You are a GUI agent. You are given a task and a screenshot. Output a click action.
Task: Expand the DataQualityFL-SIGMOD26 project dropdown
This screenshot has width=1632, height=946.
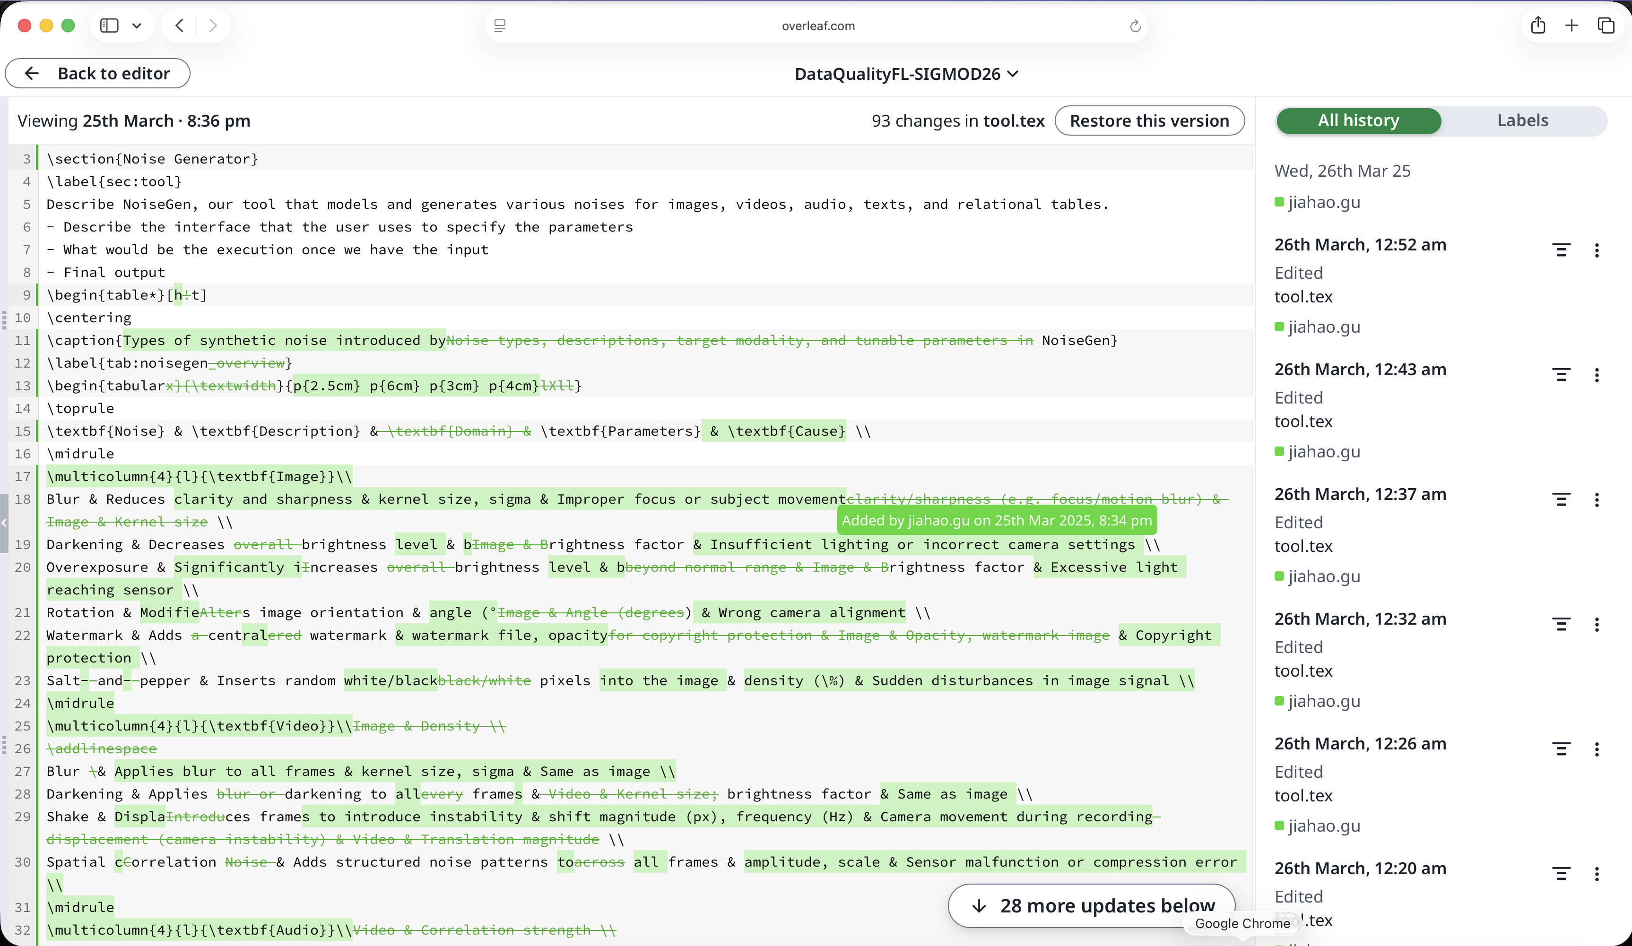(906, 74)
